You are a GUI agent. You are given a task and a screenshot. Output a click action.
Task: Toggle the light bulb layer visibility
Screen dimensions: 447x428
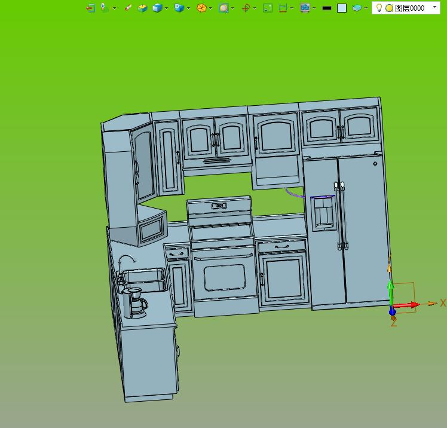point(379,8)
